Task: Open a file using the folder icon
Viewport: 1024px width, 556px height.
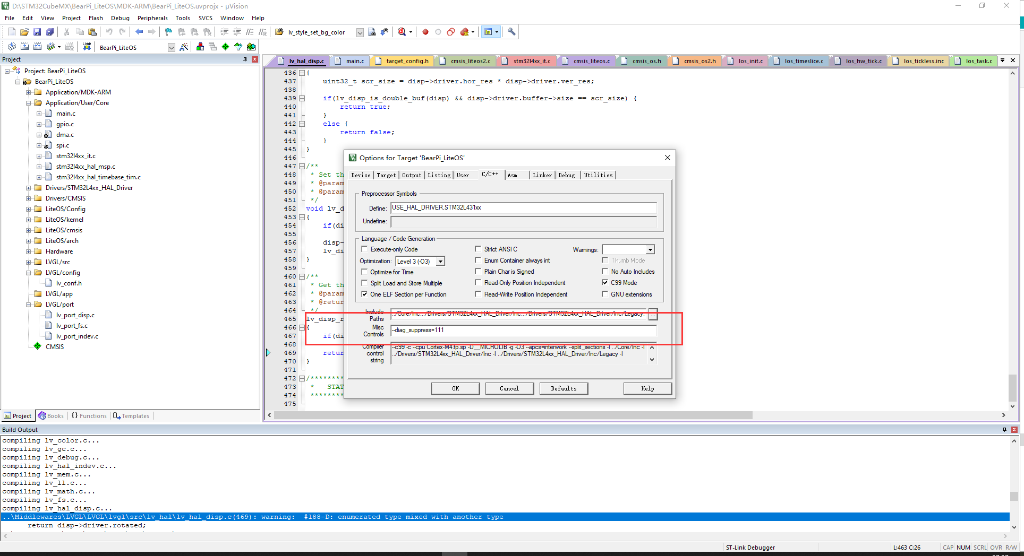Action: tap(24, 32)
